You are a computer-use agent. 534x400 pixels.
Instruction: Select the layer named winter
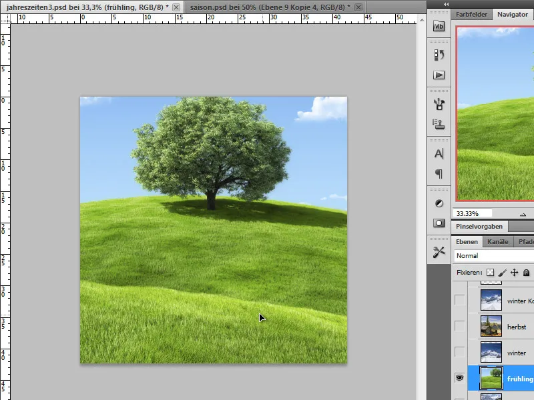(x=517, y=353)
